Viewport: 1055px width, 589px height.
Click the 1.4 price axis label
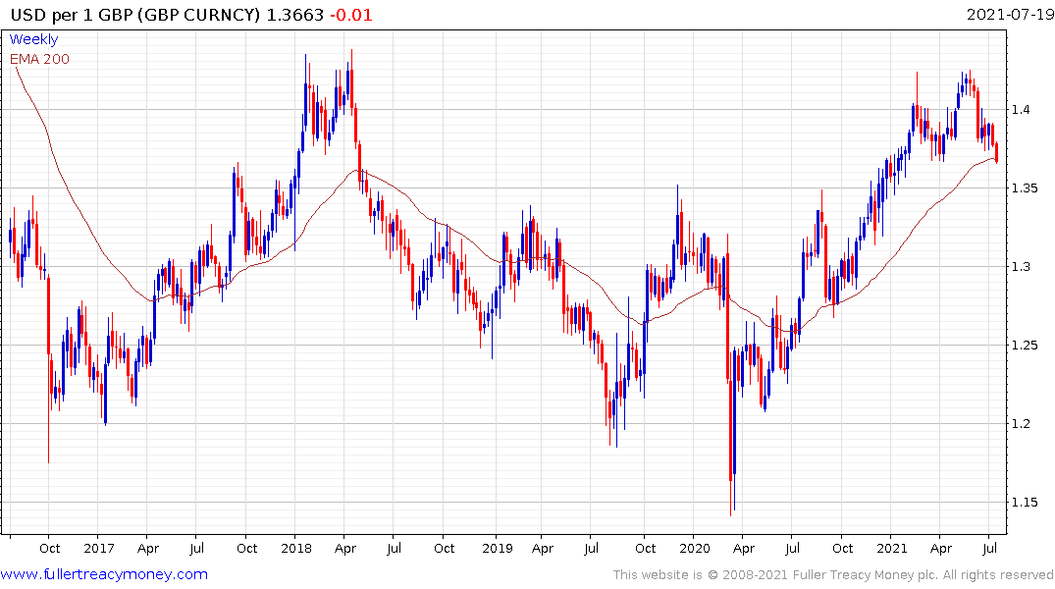tap(1021, 109)
